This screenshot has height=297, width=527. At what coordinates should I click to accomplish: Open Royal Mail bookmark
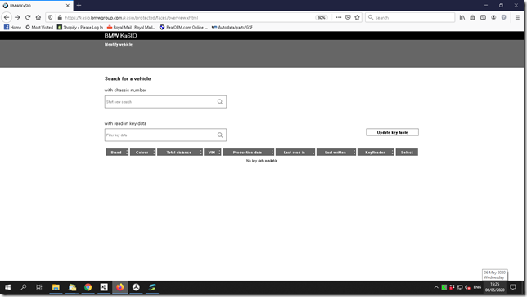pyautogui.click(x=131, y=27)
